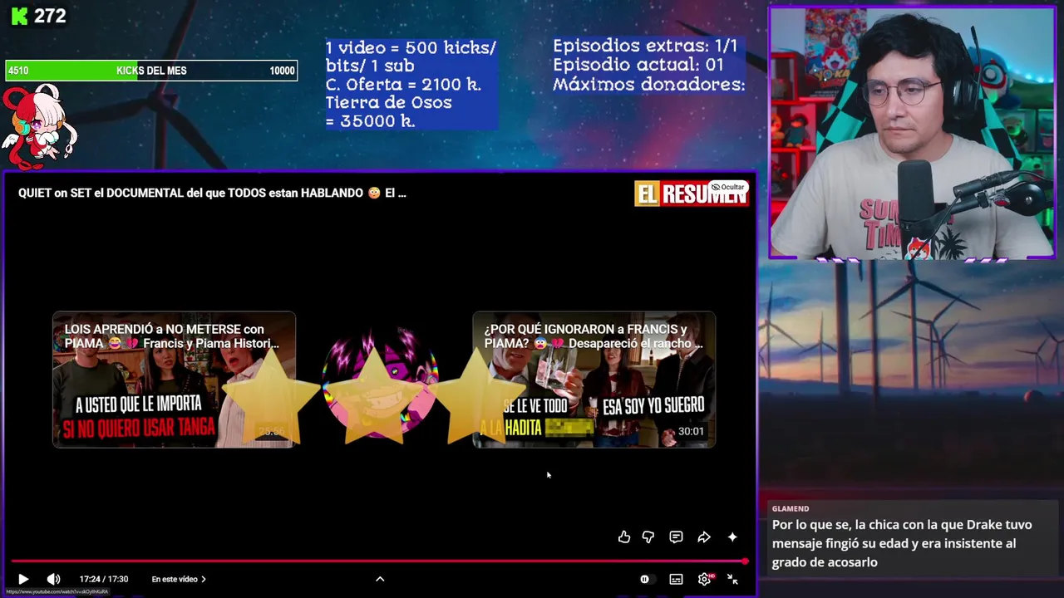The height and width of the screenshot is (598, 1064).
Task: Click the 17:24 / 17:30 time display
Action: click(x=104, y=579)
